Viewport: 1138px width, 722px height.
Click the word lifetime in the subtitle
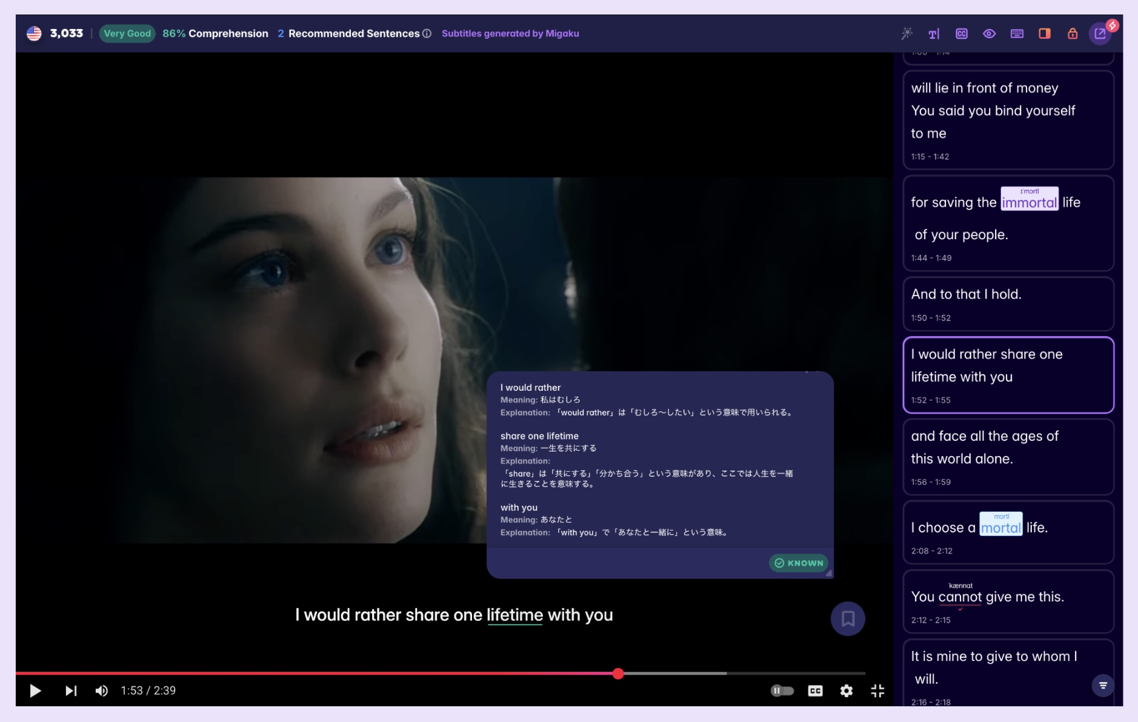pos(514,615)
